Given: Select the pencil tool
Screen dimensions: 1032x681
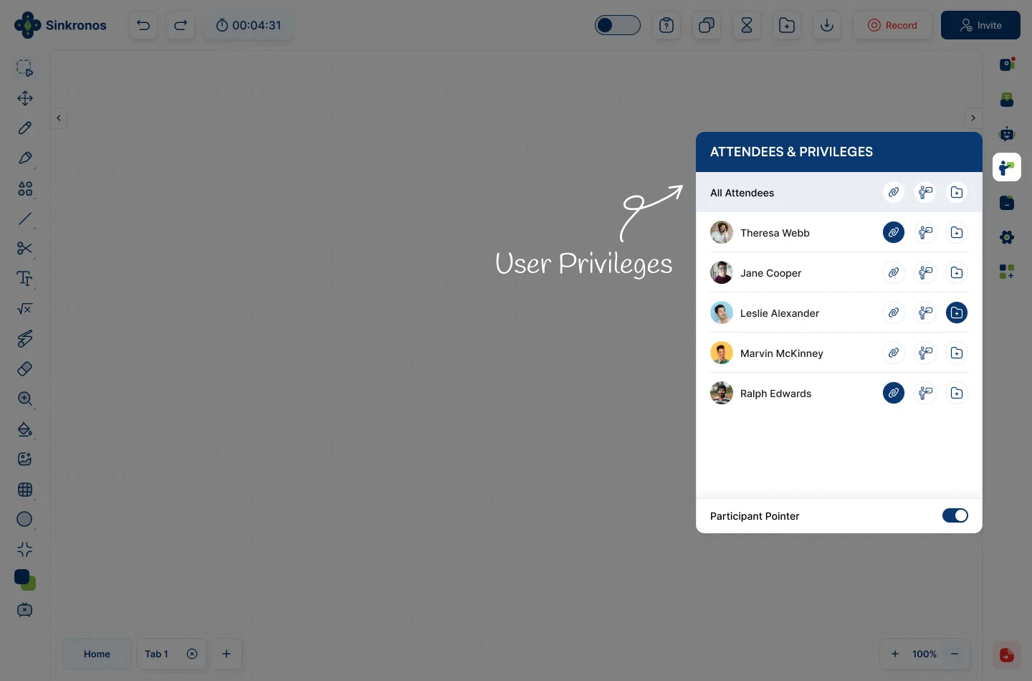Looking at the screenshot, I should point(25,128).
